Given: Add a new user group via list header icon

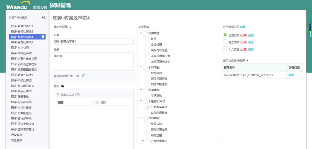Looking at the screenshot, I should 44,18.
